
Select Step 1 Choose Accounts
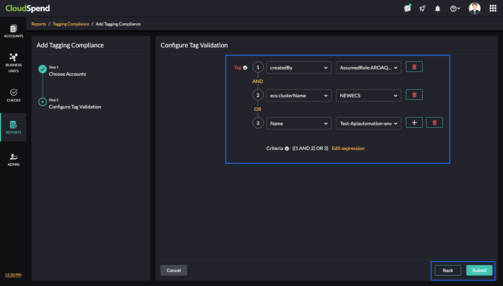point(67,74)
